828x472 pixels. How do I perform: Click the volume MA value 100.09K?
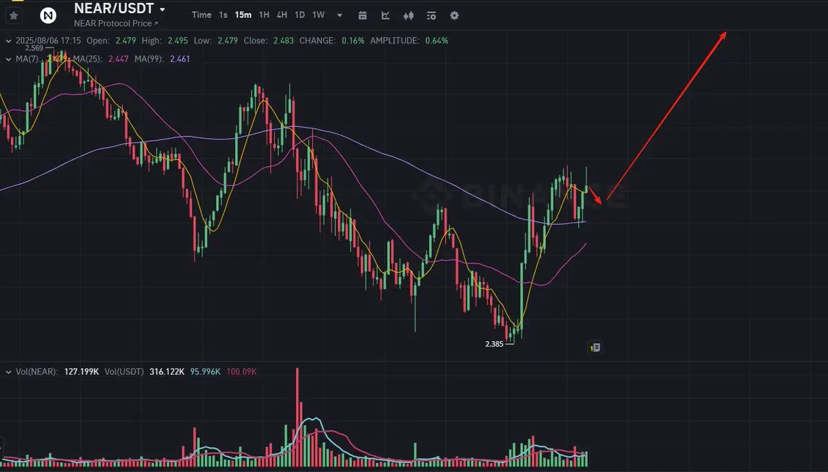point(241,371)
